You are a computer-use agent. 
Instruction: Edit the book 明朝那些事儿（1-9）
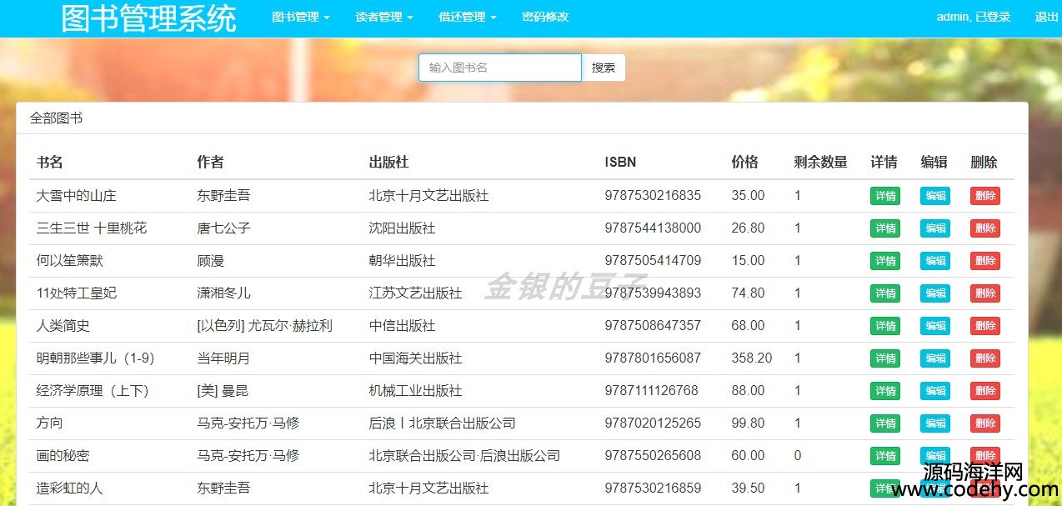tap(935, 358)
